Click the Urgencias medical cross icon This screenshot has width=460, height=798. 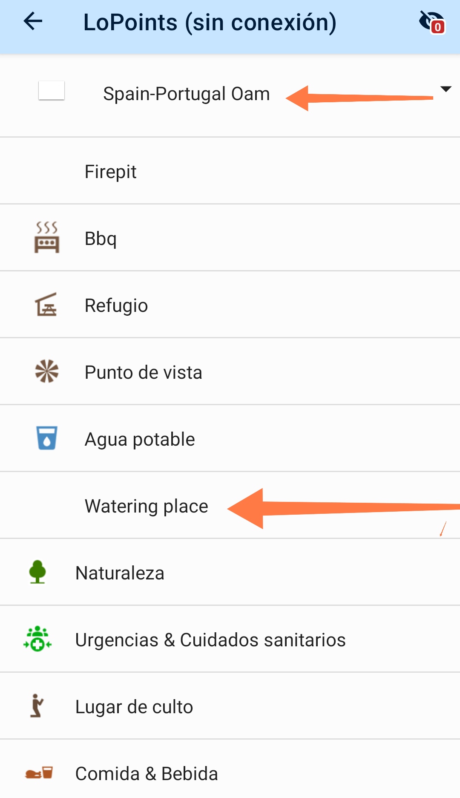click(37, 639)
